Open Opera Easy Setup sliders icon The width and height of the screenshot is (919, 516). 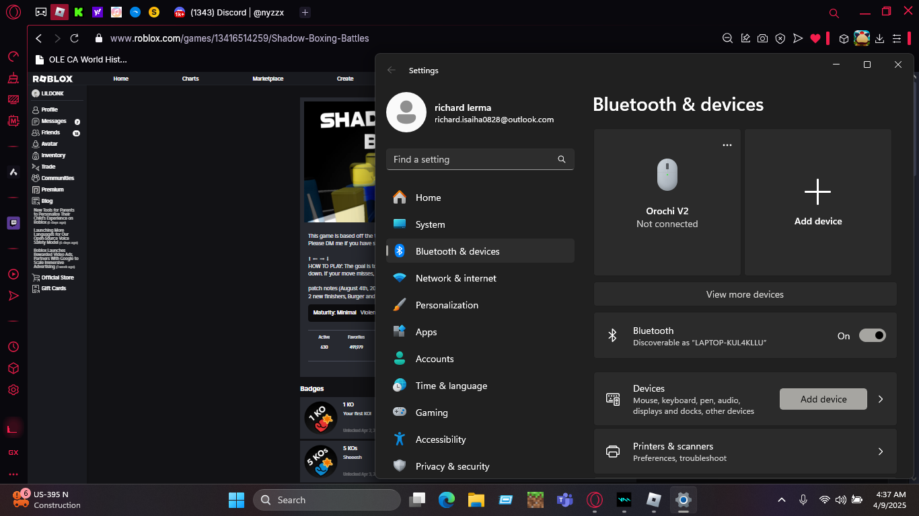coord(897,38)
